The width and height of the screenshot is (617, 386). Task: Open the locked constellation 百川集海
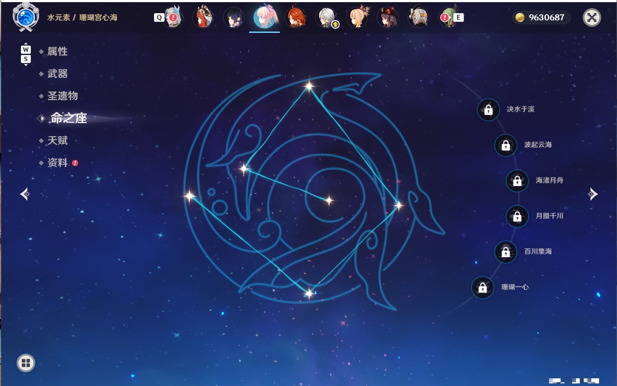pyautogui.click(x=506, y=252)
